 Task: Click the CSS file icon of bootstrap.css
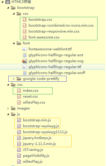tap(25, 20)
